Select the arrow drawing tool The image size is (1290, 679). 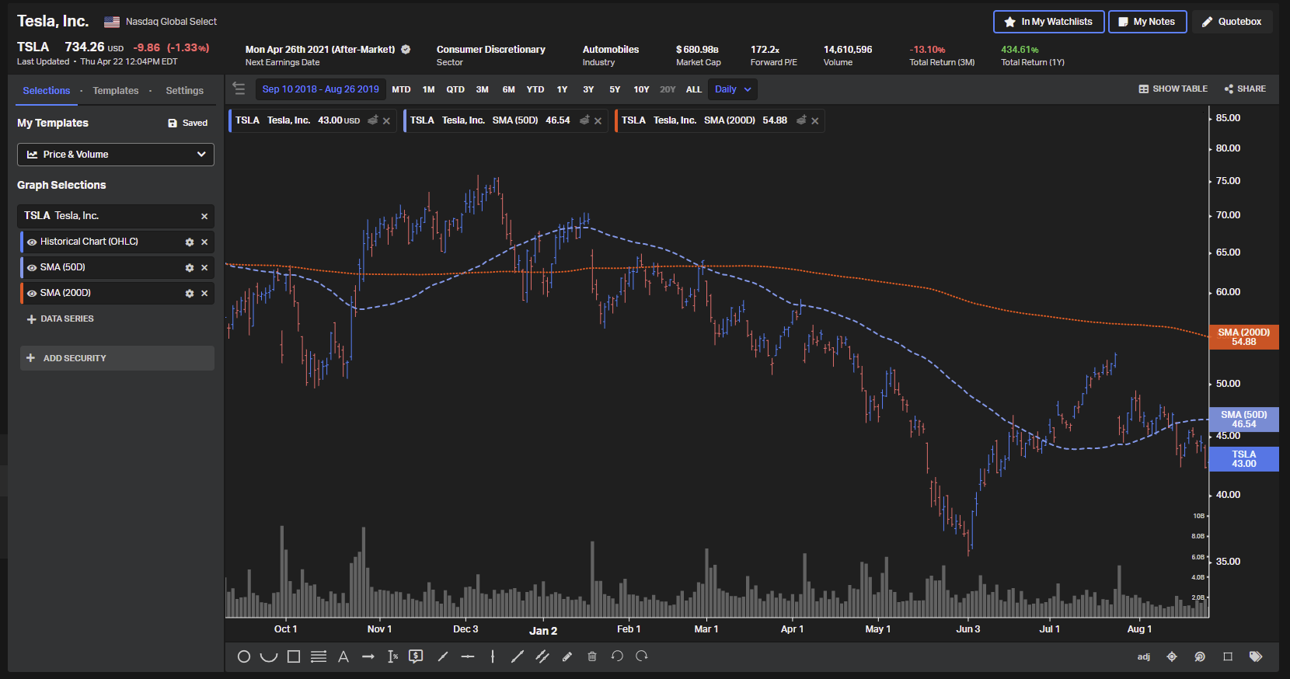368,656
